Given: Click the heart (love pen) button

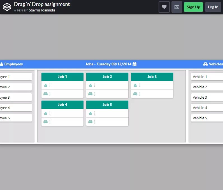Looking at the screenshot, I should coord(164,7).
